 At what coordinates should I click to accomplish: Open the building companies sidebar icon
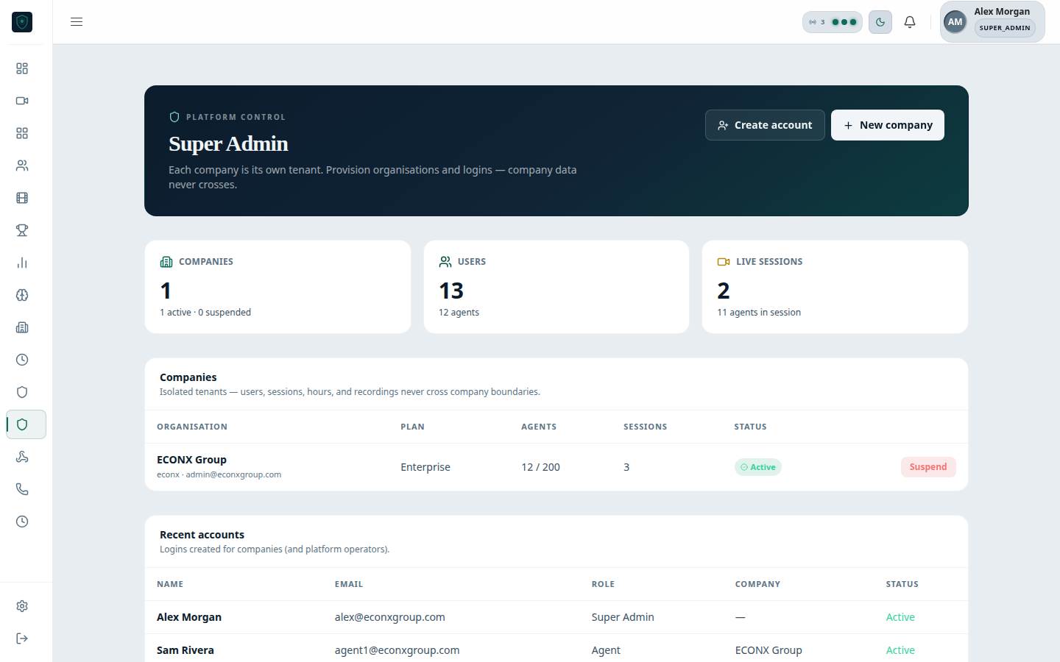22,327
